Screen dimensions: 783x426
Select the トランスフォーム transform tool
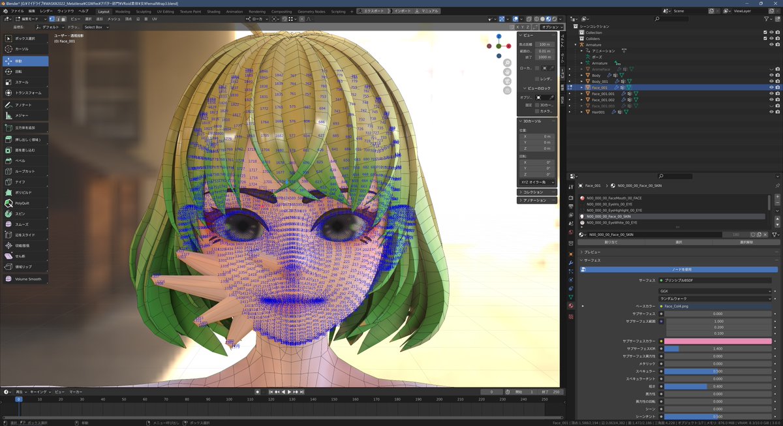(x=25, y=93)
